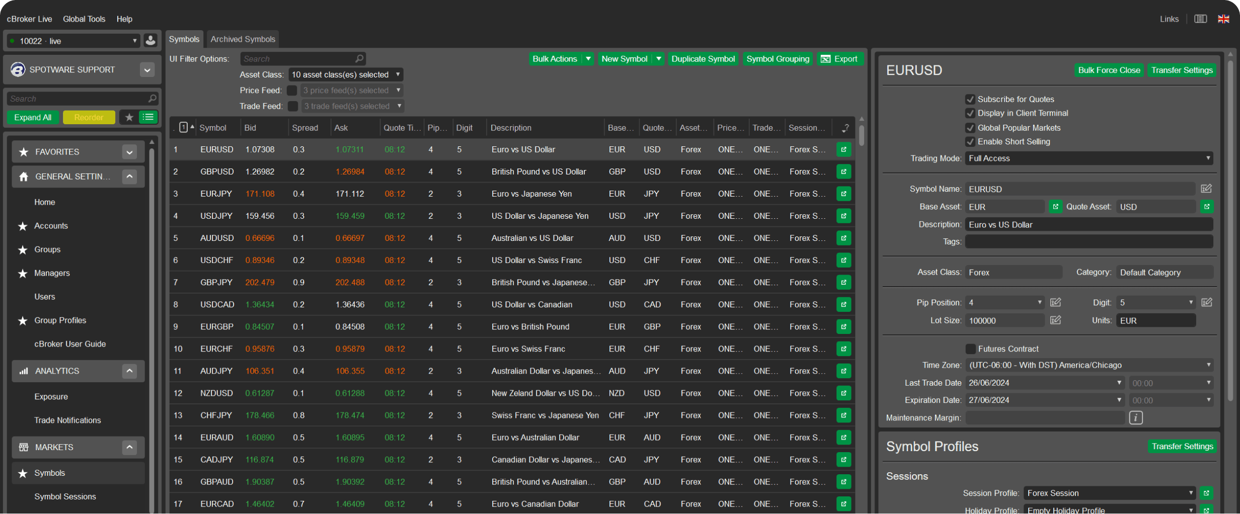1240x514 pixels.
Task: Click the Tags input field
Action: click(x=1089, y=242)
